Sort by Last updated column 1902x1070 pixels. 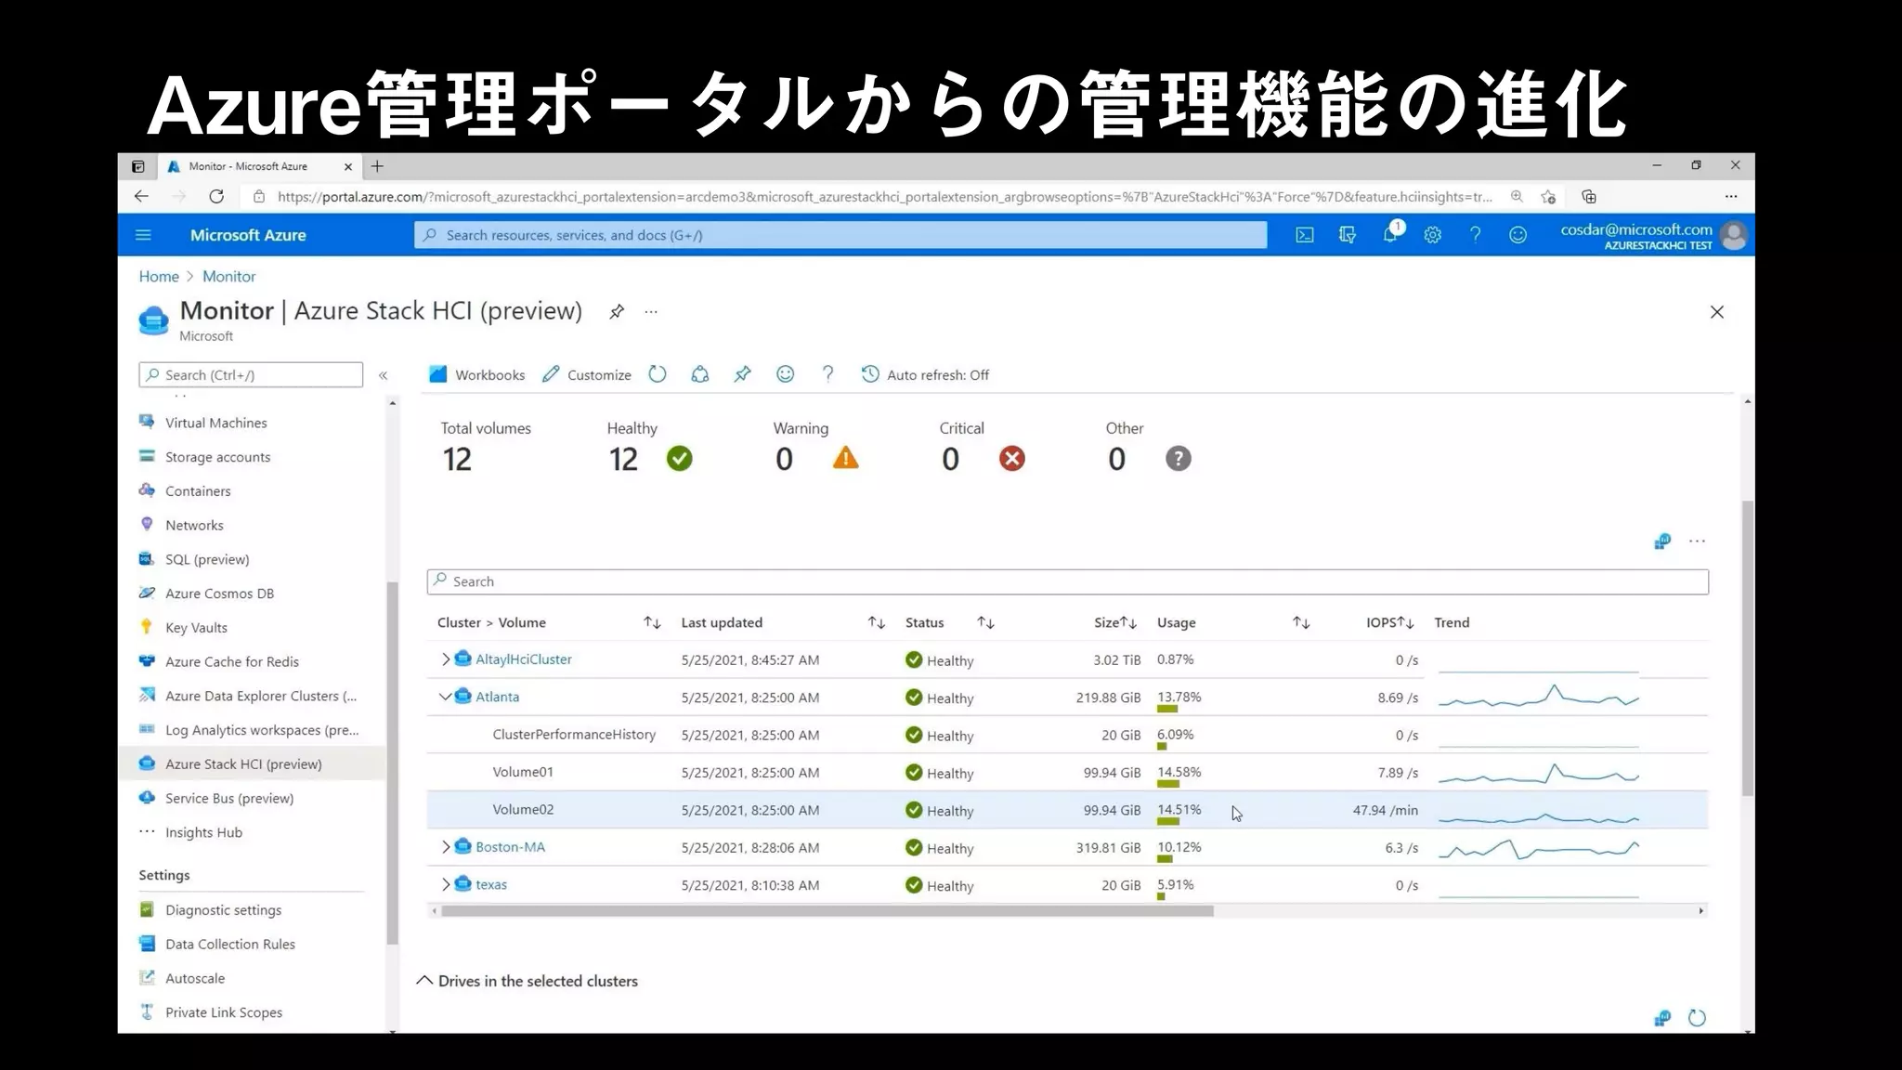876,622
